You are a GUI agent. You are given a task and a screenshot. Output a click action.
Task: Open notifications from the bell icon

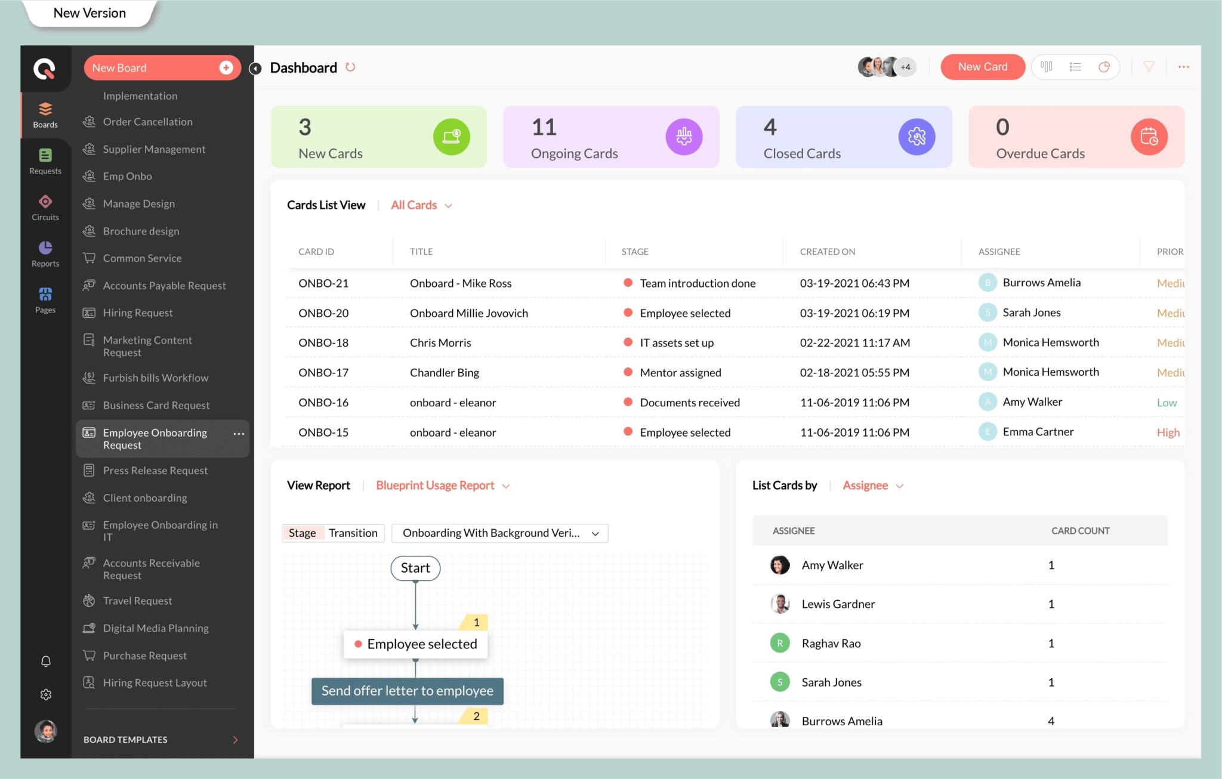point(46,661)
